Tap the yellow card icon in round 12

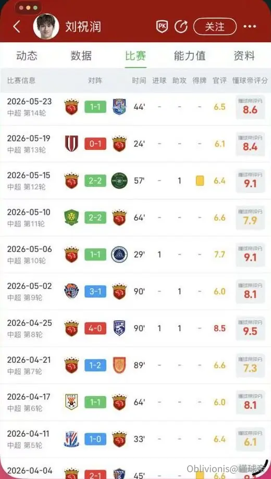coord(200,181)
